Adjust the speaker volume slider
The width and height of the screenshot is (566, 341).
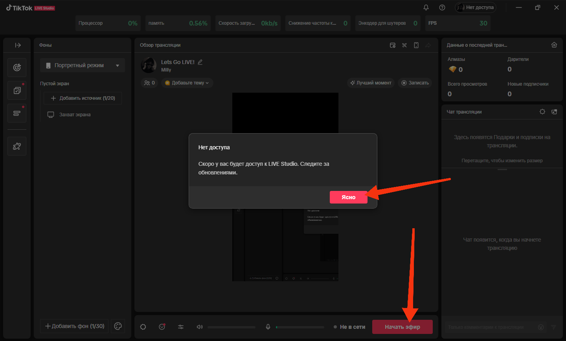pos(232,327)
